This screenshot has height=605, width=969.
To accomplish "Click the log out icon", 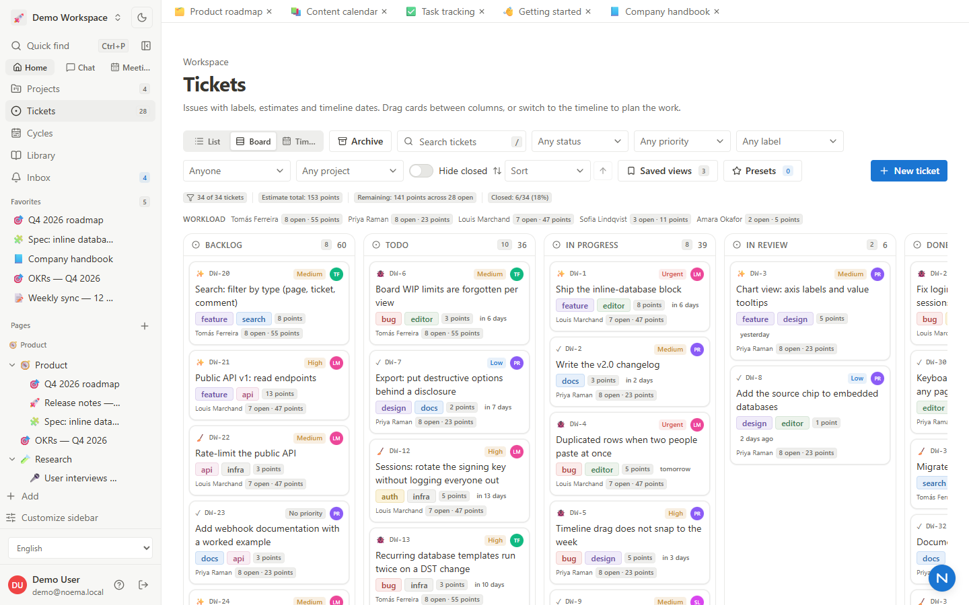I will pyautogui.click(x=143, y=585).
